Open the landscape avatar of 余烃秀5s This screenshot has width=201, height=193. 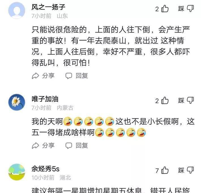(17, 172)
